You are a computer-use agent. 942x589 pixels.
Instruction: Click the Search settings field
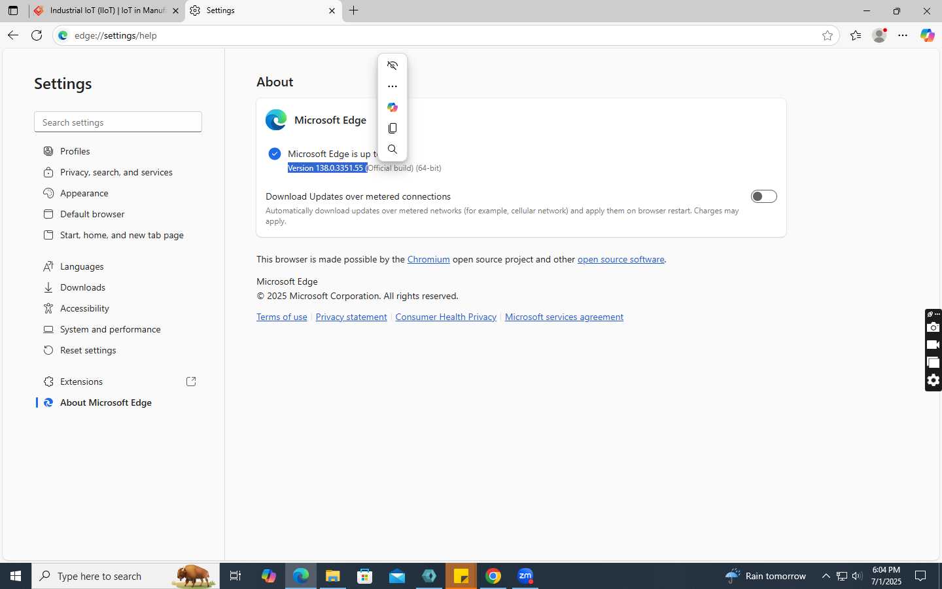click(x=118, y=122)
